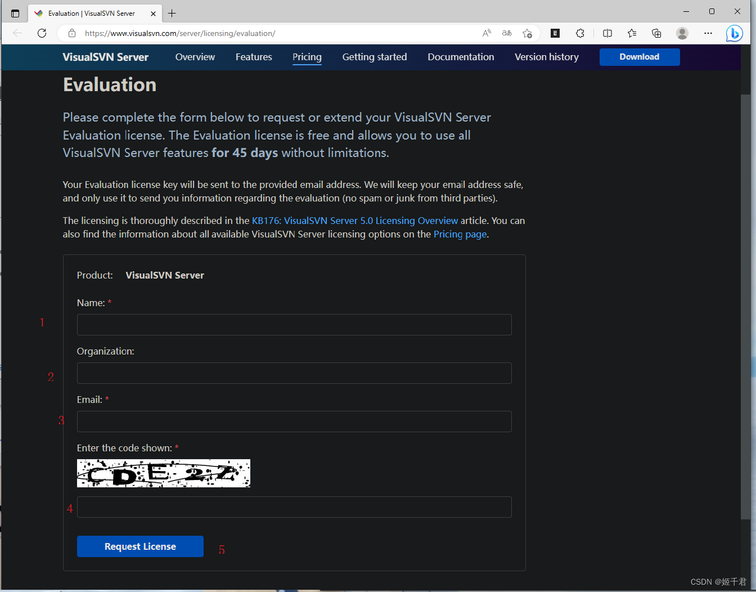Open the Settings and more ellipsis menu

tap(708, 33)
